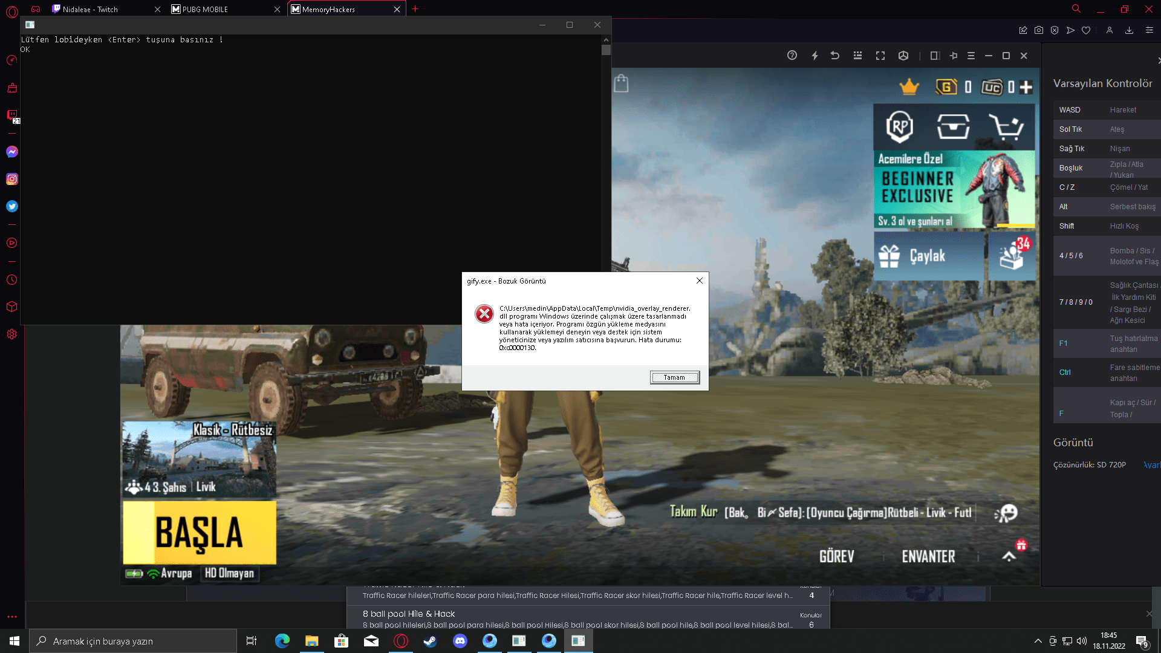Open GX Control speedometer in sidebar
This screenshot has height=653, width=1161.
[11, 60]
